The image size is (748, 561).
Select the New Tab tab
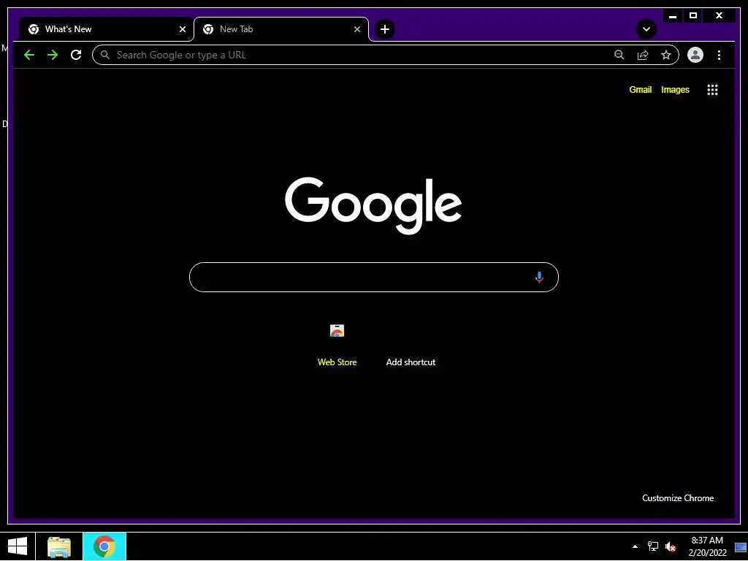(281, 29)
